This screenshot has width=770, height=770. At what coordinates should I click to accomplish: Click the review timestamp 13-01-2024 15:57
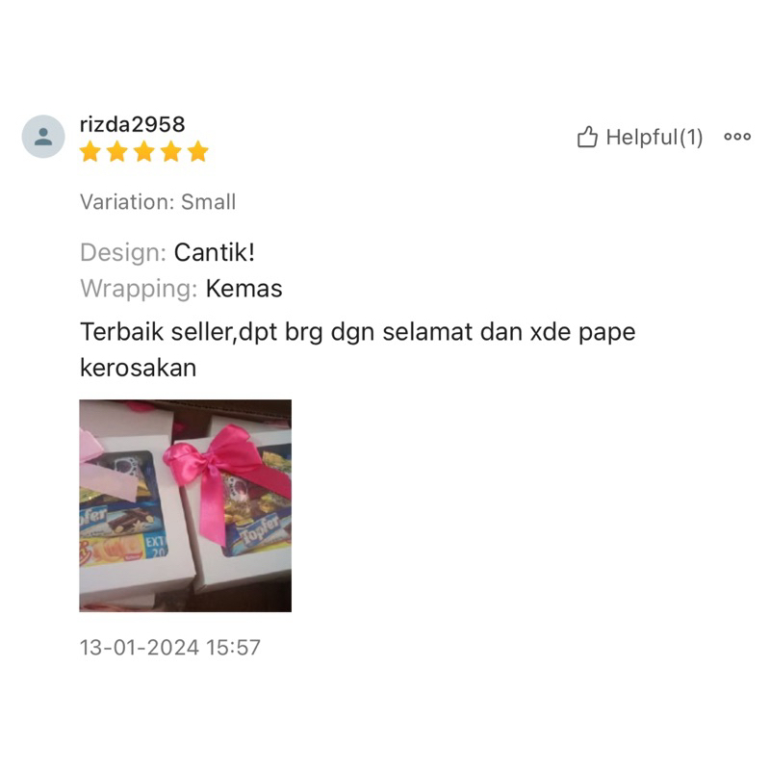[170, 647]
